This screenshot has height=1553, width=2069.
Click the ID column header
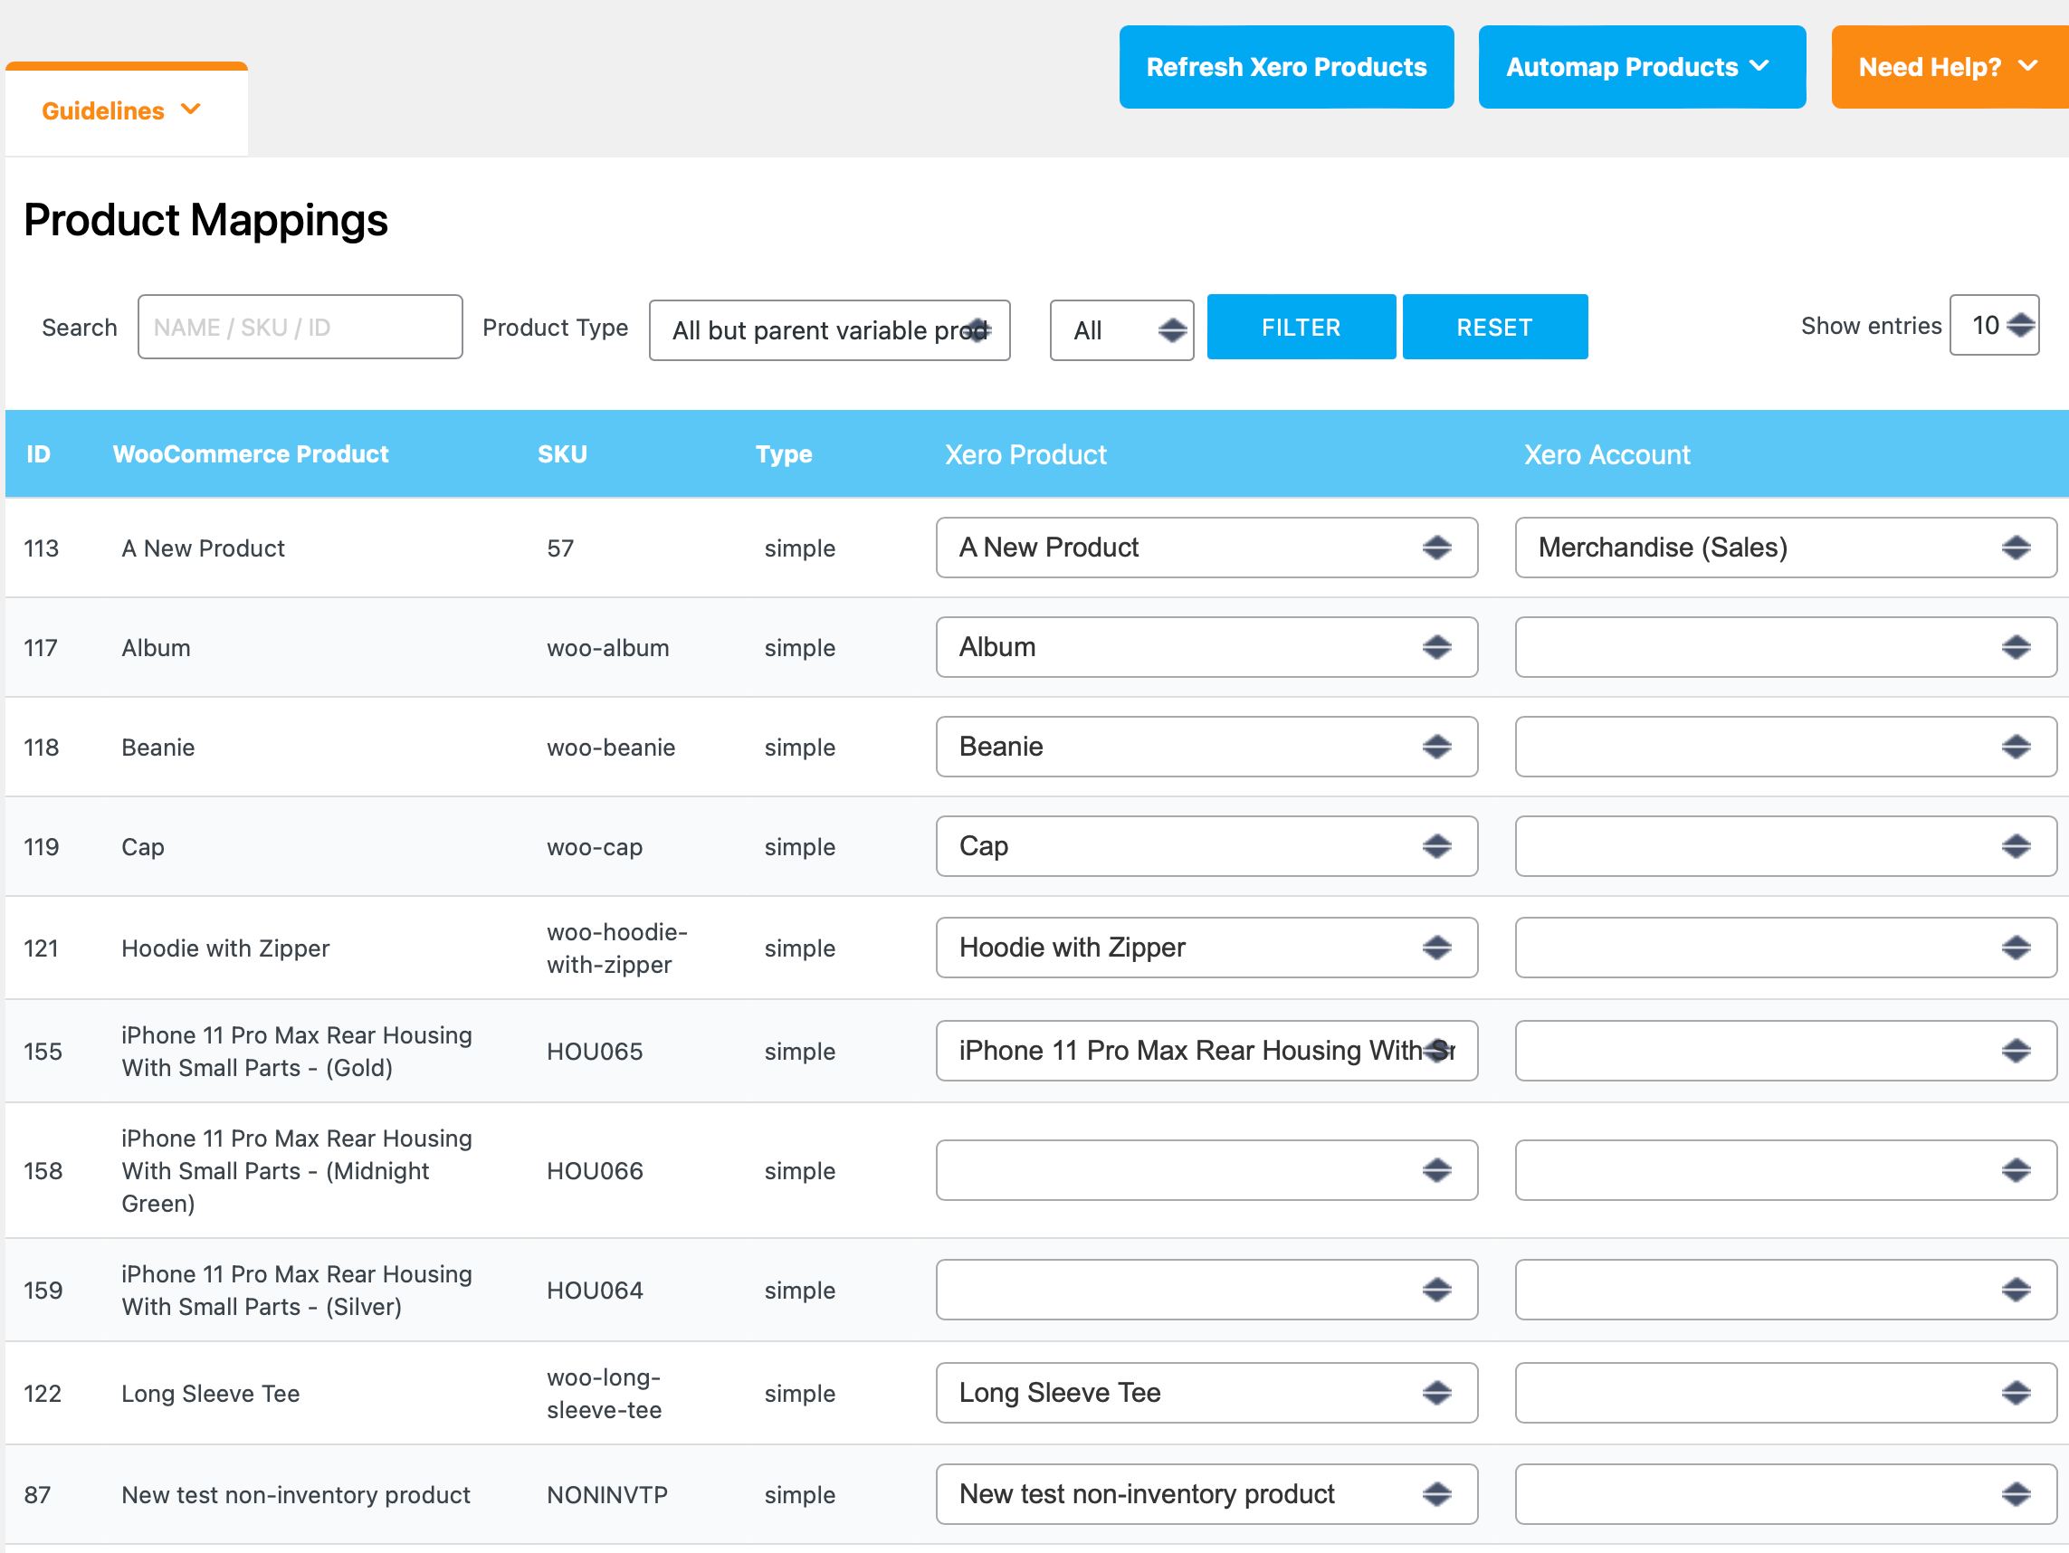[x=38, y=453]
